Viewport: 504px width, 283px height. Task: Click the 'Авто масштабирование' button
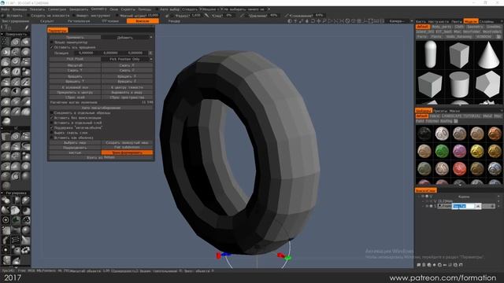[x=101, y=108]
